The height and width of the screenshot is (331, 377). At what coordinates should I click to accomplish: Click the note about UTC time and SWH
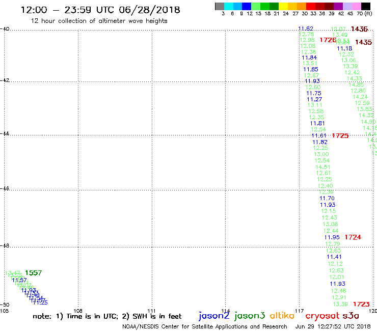coord(107,316)
